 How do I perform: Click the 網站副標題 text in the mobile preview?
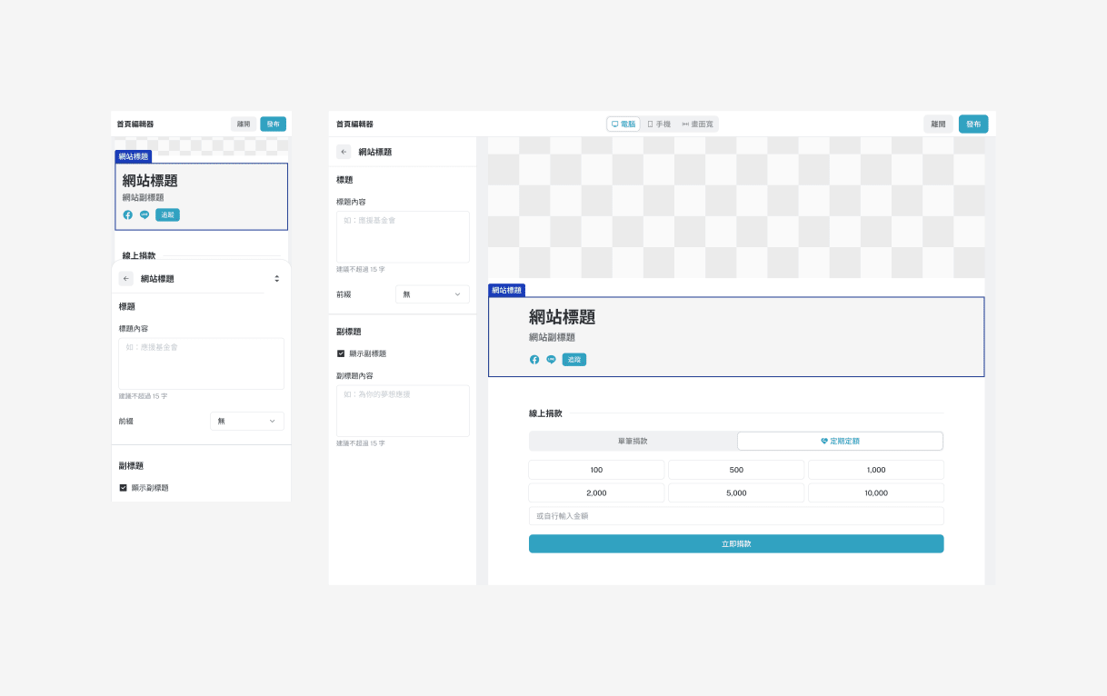pyautogui.click(x=144, y=197)
